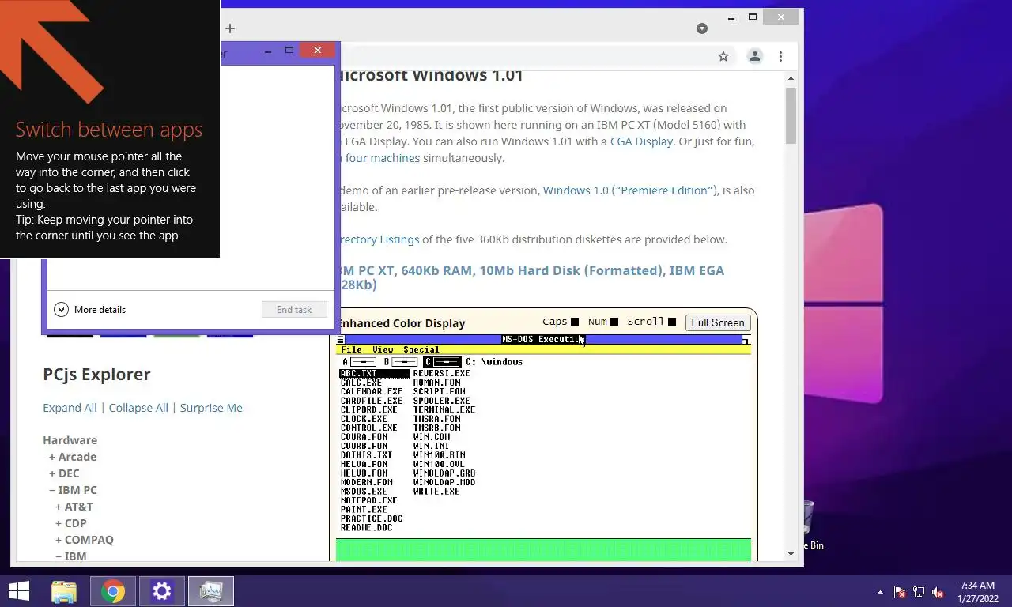Screen dimensions: 1012x607
Task: Select drive B icon in MS-DOS Executive
Action: coord(400,362)
